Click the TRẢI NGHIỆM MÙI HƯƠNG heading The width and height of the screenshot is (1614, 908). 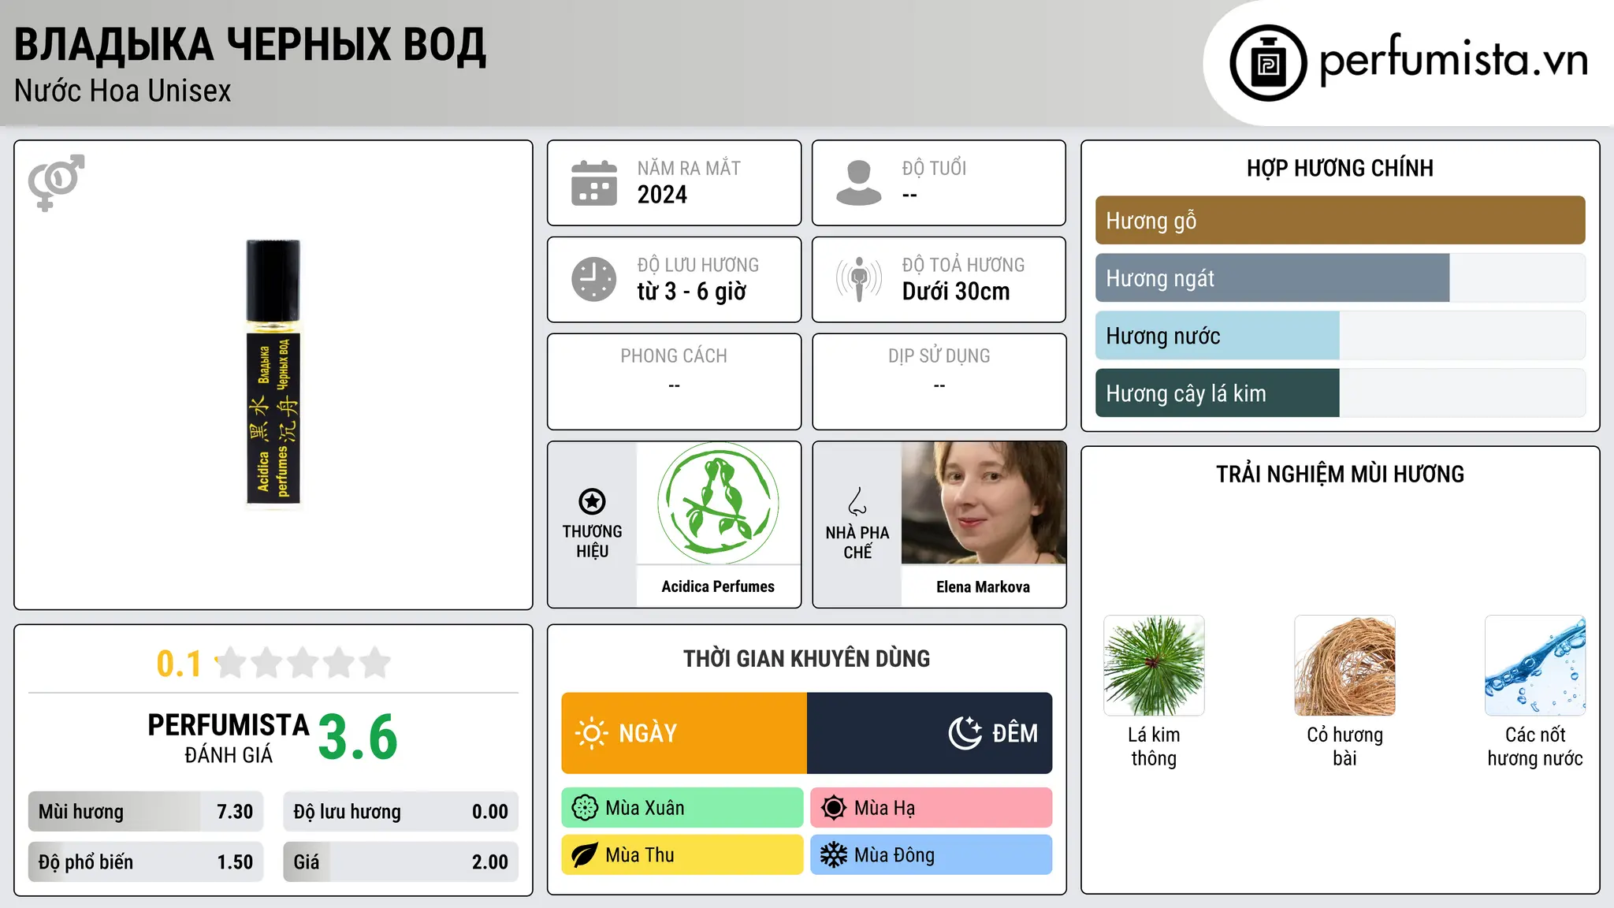[1340, 474]
